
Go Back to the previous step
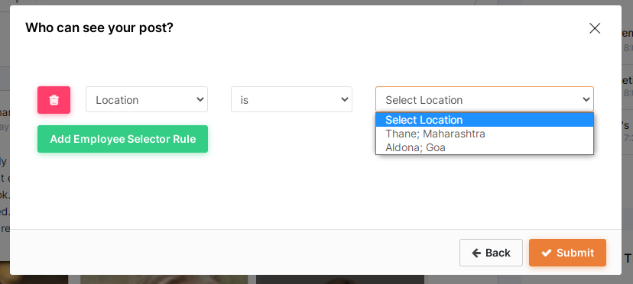click(x=491, y=253)
